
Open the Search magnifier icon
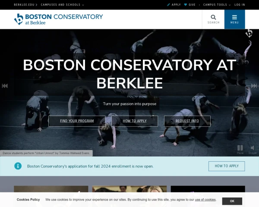point(213,19)
